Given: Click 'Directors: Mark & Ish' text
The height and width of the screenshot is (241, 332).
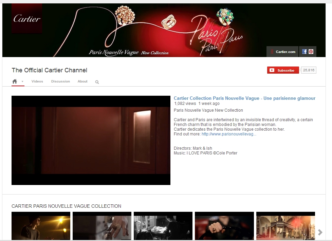Looking at the screenshot, I should click(193, 148).
